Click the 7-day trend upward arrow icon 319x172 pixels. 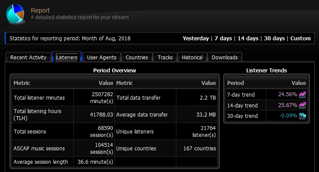click(303, 94)
